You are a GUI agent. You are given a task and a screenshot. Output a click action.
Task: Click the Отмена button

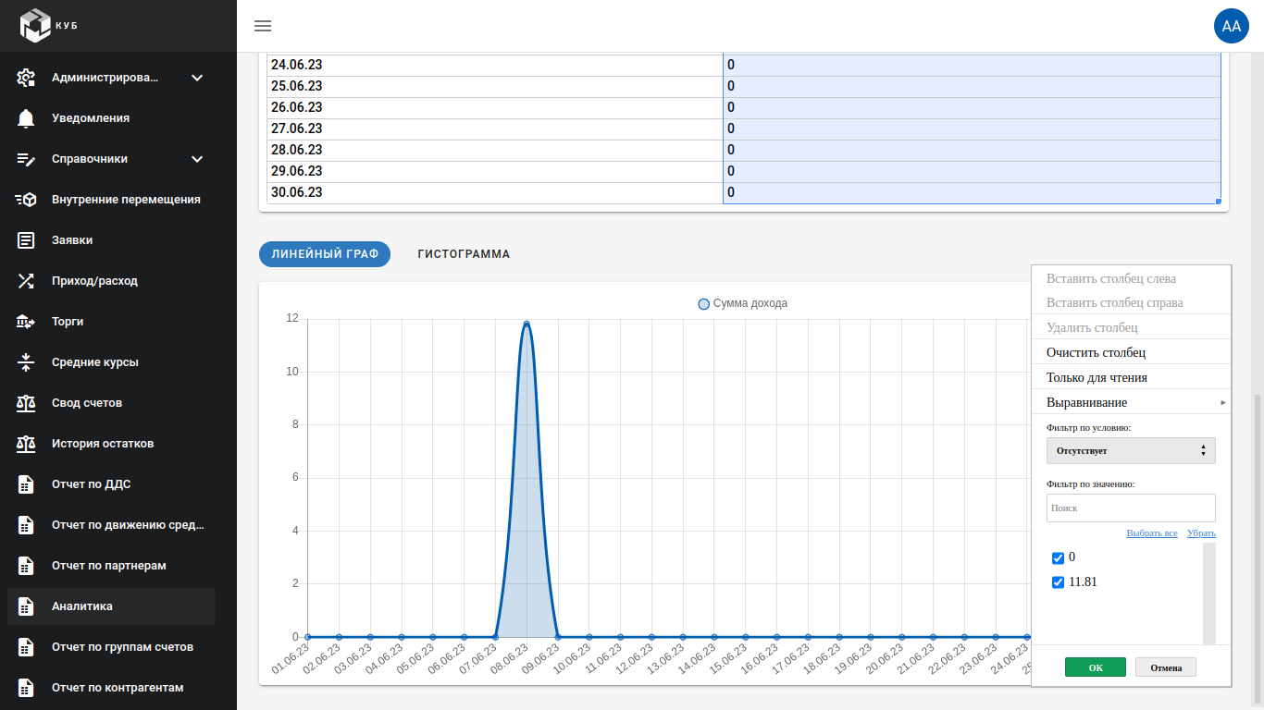click(x=1166, y=667)
